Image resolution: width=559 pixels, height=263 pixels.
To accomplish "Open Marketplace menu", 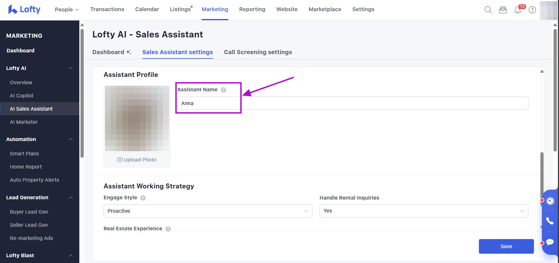I will point(325,9).
